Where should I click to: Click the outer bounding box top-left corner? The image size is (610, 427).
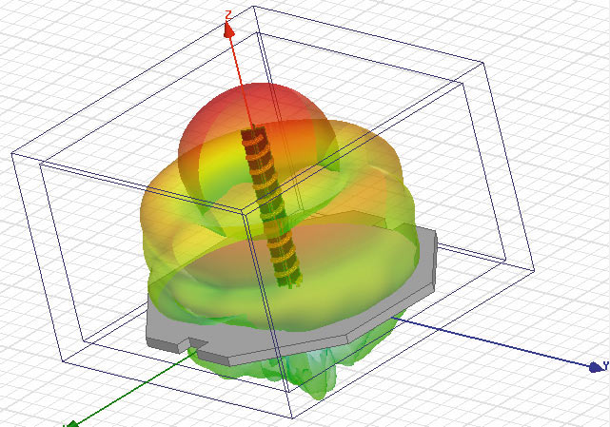[x=11, y=152]
